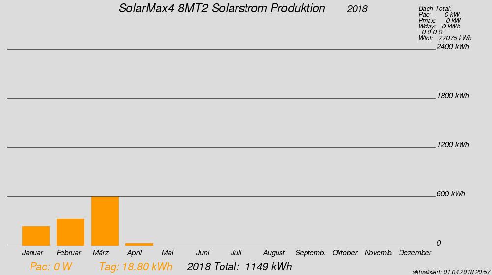Click the 'Septemb.' month label
The image size is (492, 275).
[x=310, y=253]
